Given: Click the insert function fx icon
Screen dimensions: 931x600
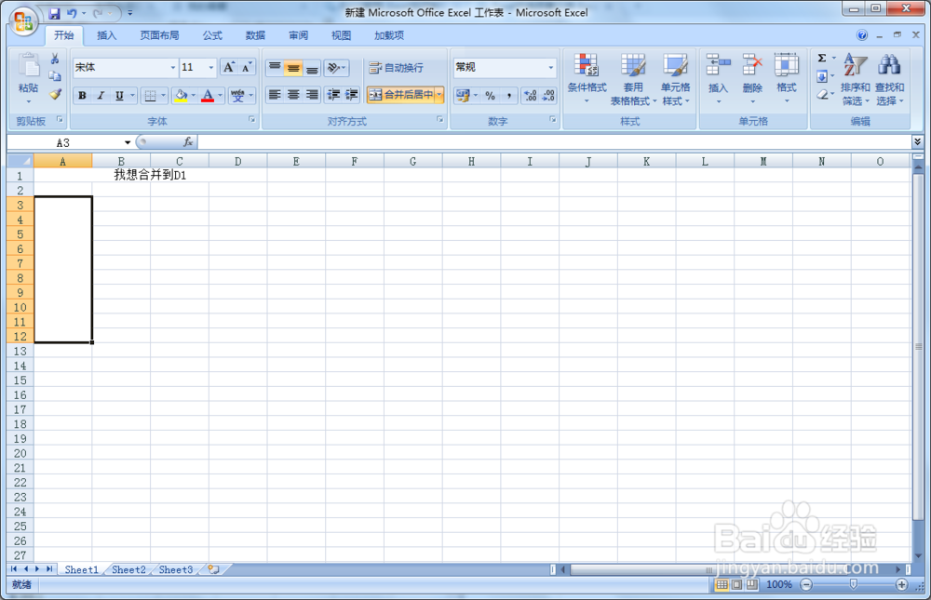Looking at the screenshot, I should 188,141.
